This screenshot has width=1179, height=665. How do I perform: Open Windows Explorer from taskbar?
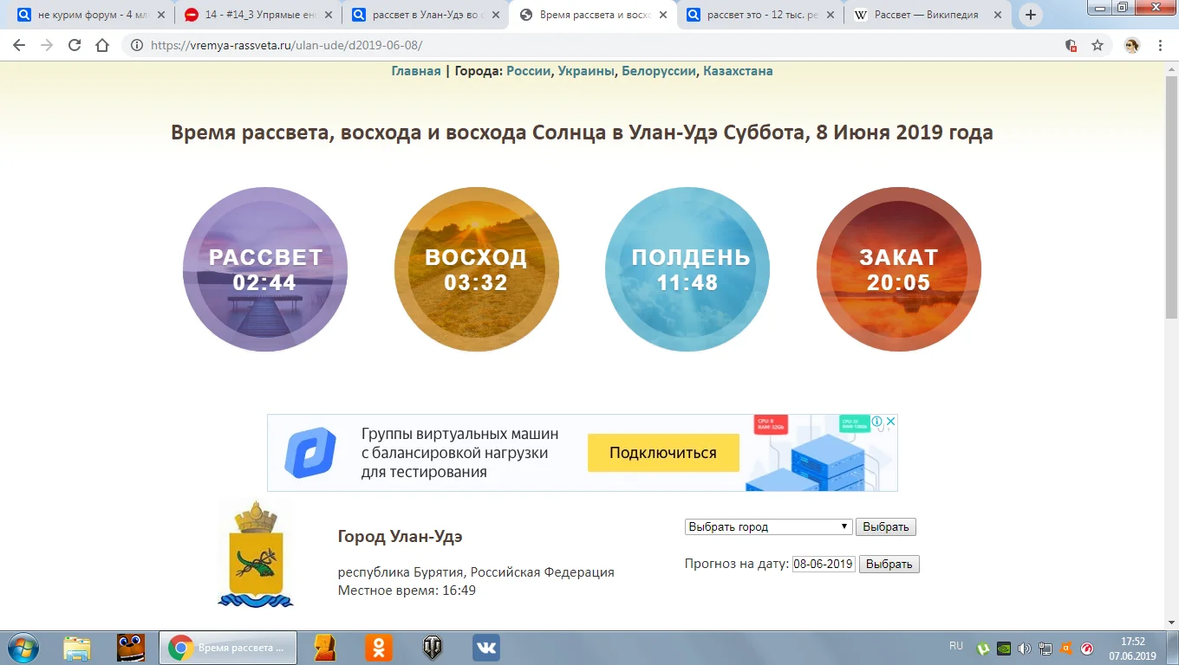77,648
